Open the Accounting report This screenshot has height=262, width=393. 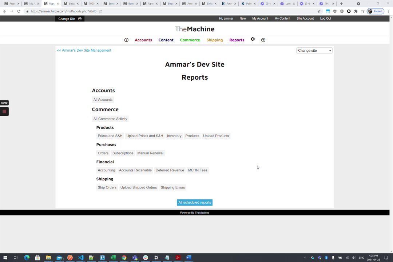106,170
